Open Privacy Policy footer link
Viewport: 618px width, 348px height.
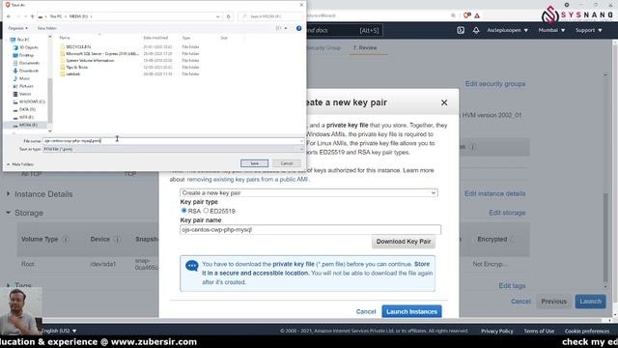tap(496, 331)
